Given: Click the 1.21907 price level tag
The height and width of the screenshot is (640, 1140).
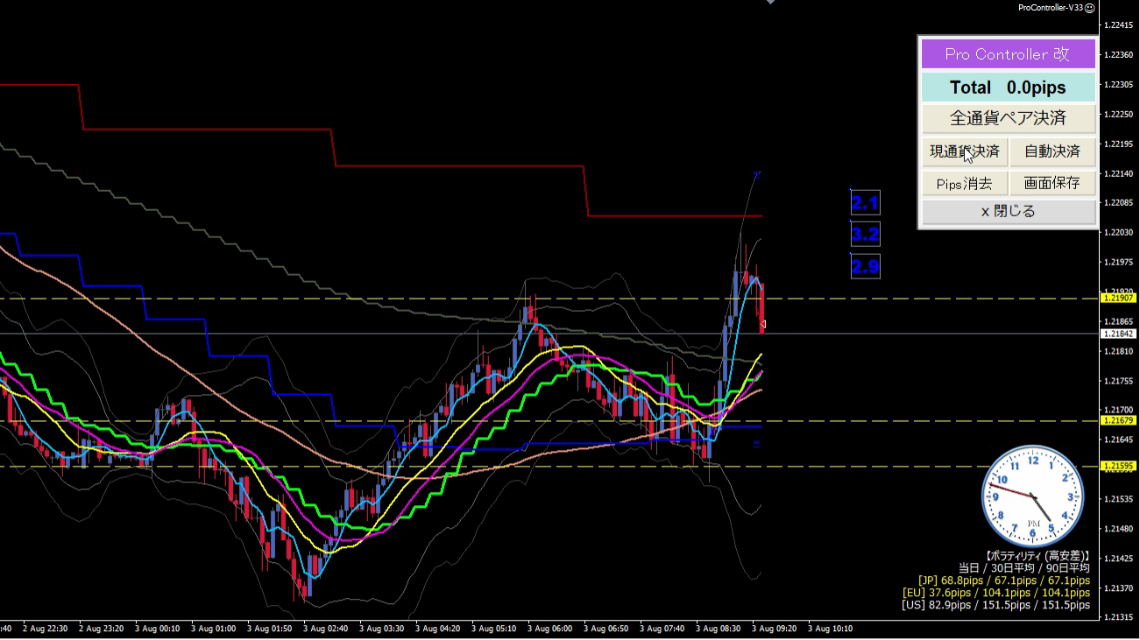Looking at the screenshot, I should coord(1119,299).
